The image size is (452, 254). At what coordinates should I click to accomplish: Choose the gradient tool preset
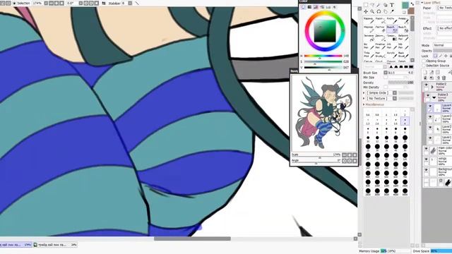tap(391, 37)
